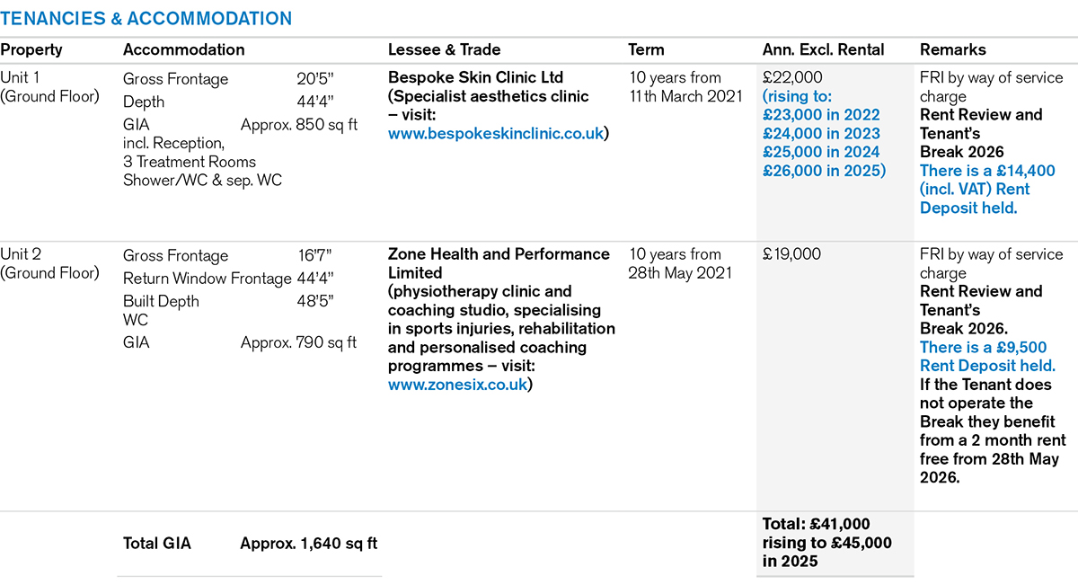Open the www.zonesix.co.uk website link
The height and width of the screenshot is (585, 1078).
[x=458, y=385]
